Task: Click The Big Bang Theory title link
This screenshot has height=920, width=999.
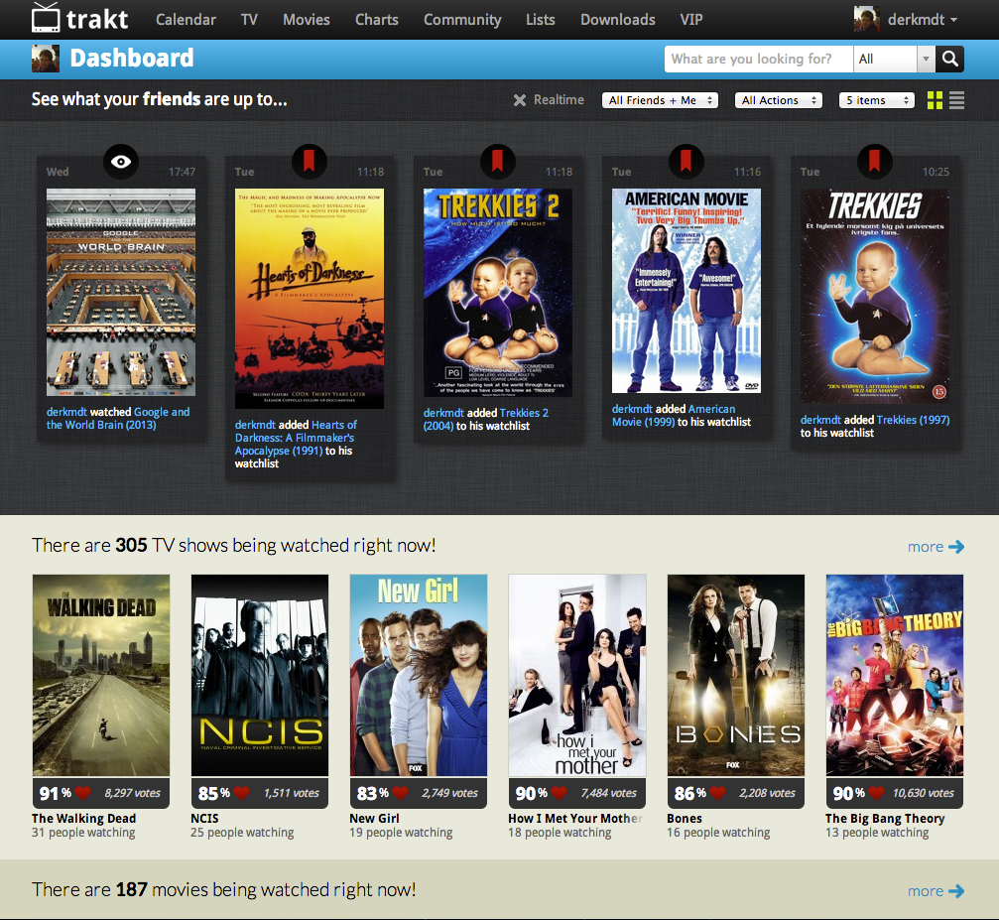Action: point(885,818)
